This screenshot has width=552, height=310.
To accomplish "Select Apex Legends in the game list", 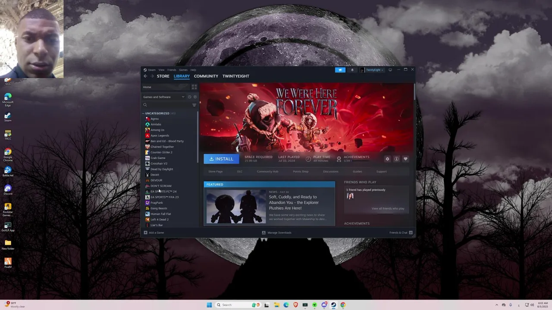I will 160,136.
